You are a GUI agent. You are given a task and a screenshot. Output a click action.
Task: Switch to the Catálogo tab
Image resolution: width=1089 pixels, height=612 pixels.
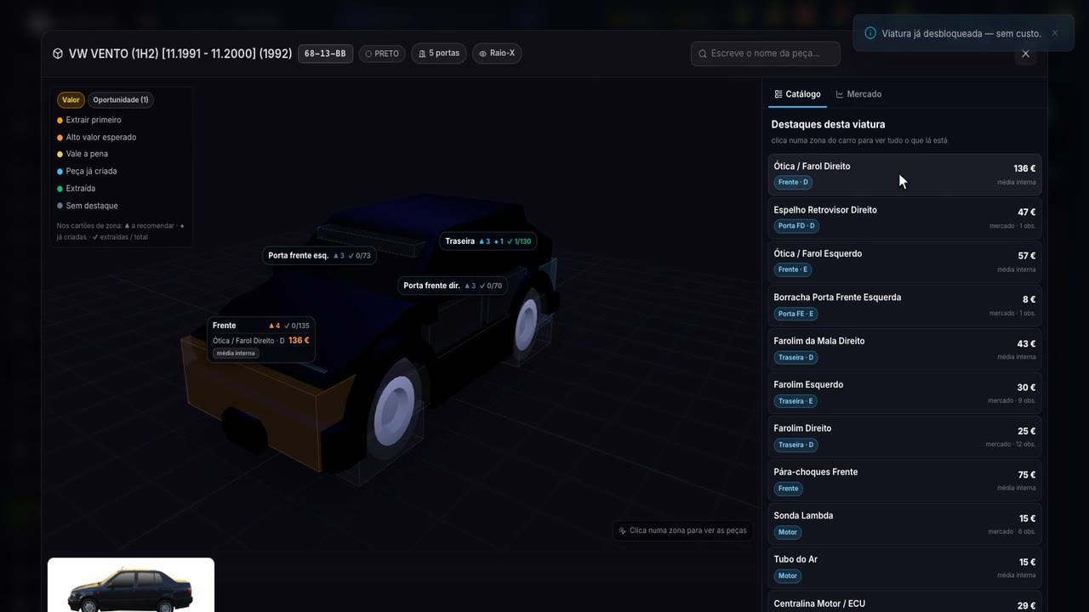(x=797, y=94)
